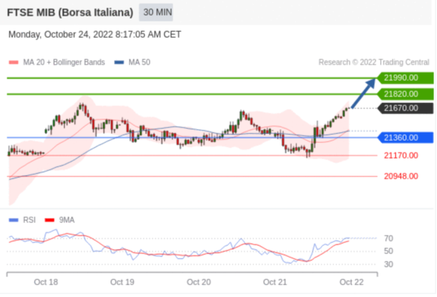Click the blue upward forecast arrow

[x=364, y=93]
